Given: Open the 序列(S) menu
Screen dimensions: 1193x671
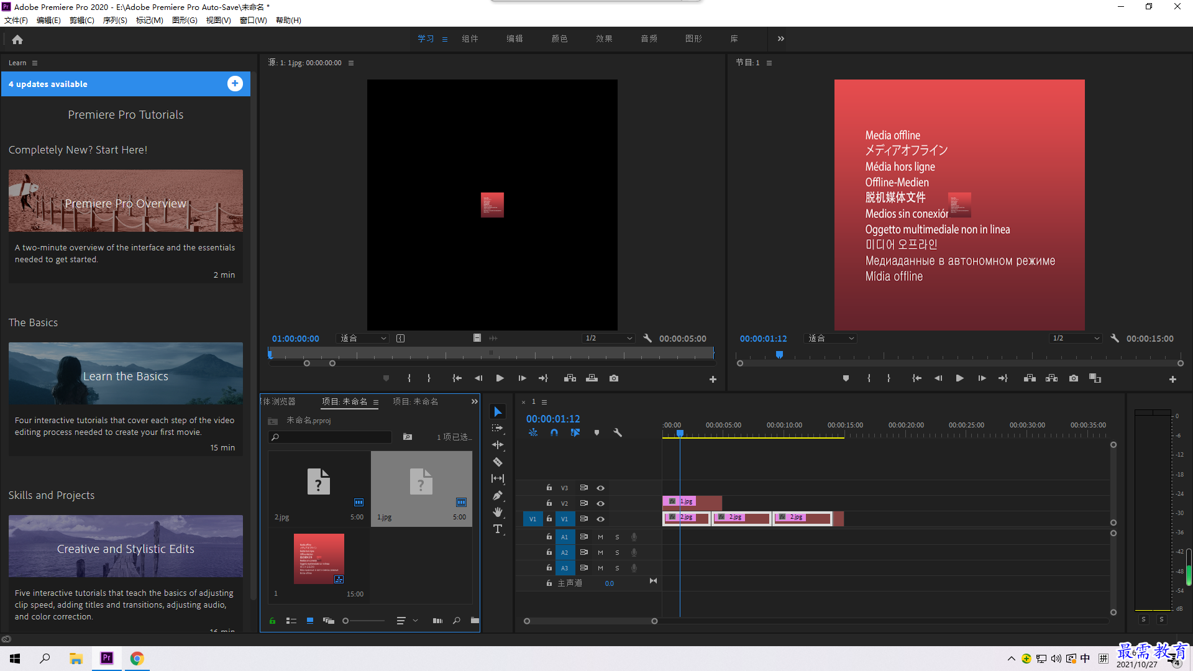Looking at the screenshot, I should pos(115,20).
